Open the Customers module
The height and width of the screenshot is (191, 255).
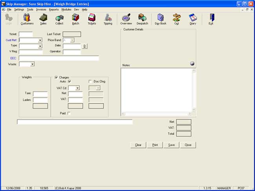tap(27, 19)
